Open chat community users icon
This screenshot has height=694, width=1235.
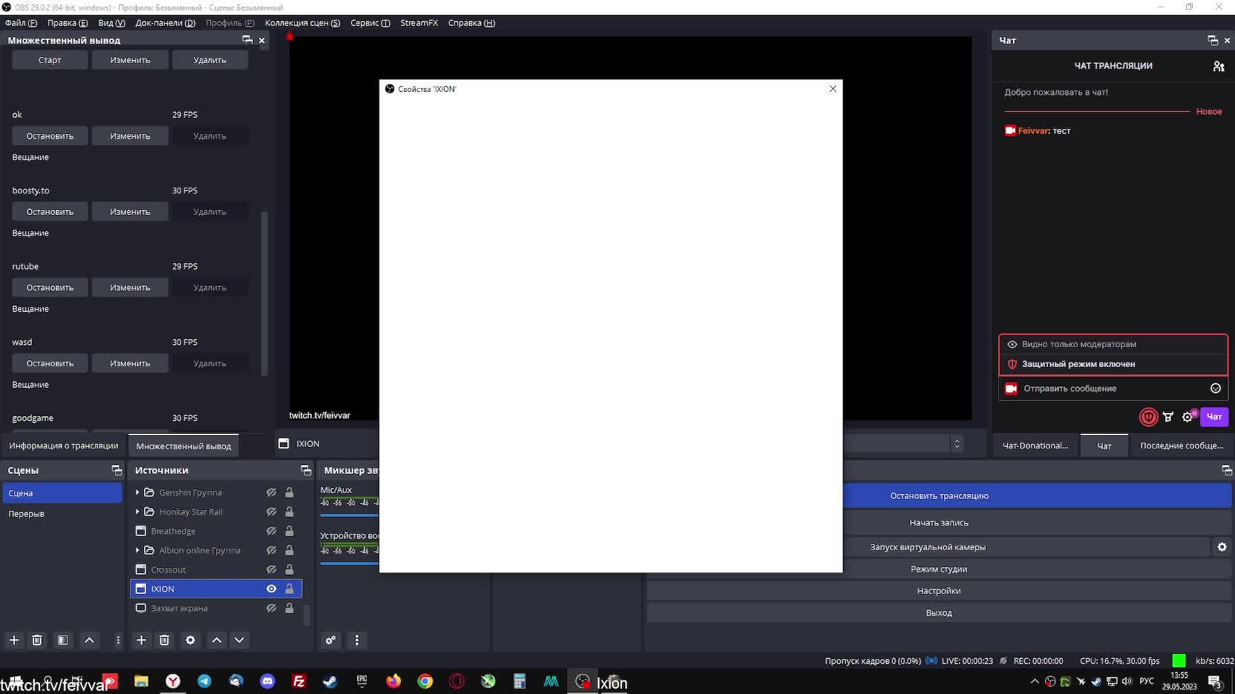pyautogui.click(x=1218, y=66)
